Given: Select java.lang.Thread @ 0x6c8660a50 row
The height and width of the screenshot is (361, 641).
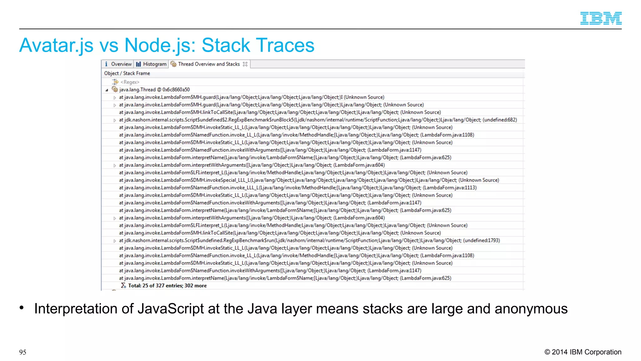Looking at the screenshot, I should tap(313, 90).
